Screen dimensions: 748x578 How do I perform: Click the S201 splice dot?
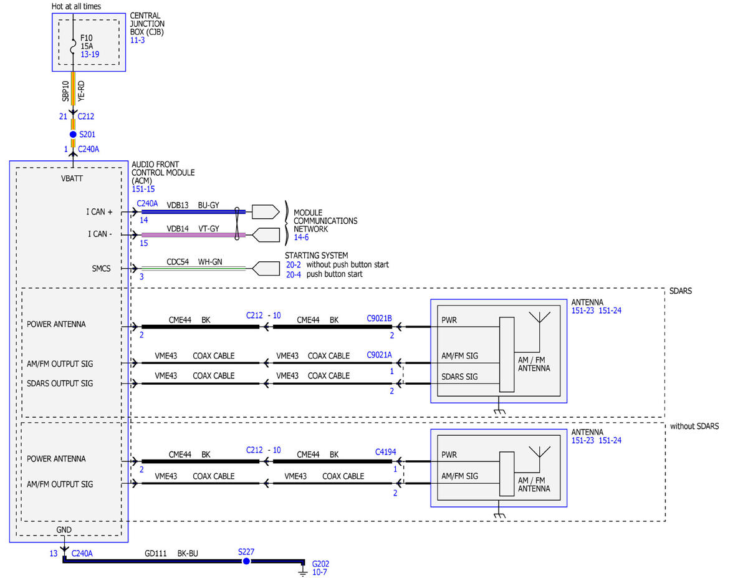coord(73,134)
